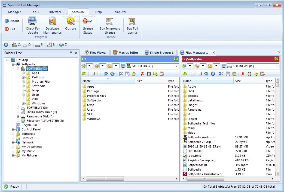Image resolution: width=284 pixels, height=192 pixels.
Task: Switch to the Manager ribbon tab
Action: coord(14,12)
